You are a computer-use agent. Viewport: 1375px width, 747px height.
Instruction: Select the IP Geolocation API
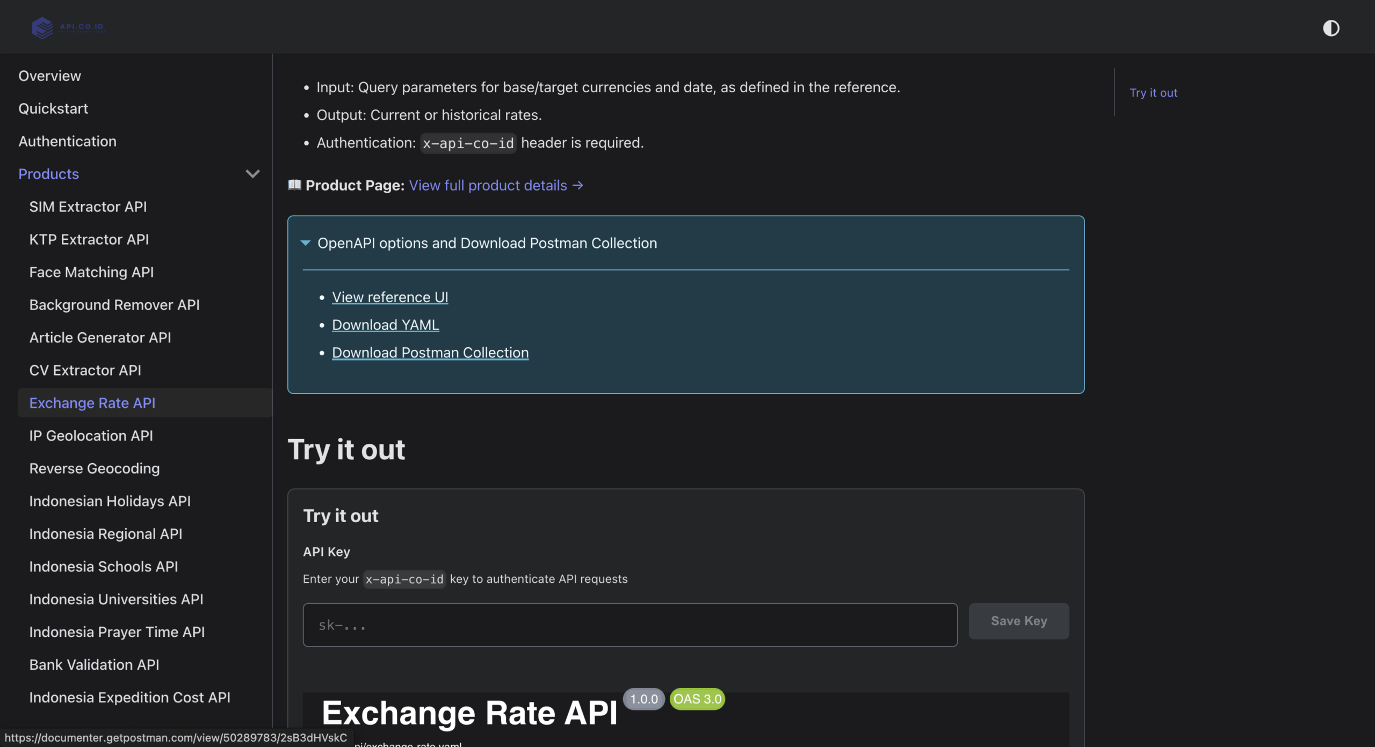point(90,435)
